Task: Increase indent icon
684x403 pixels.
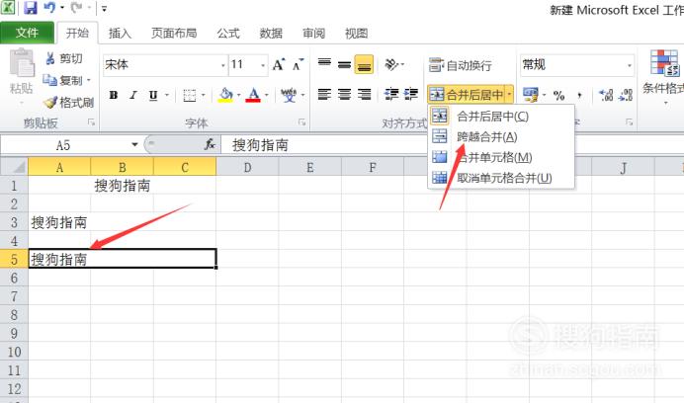Action: click(x=411, y=94)
